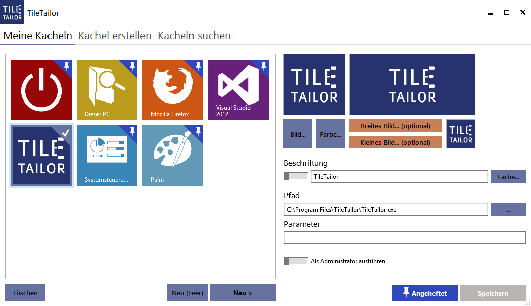Select the Dieser PC tile
Image resolution: width=531 pixels, height=306 pixels.
coord(107,90)
